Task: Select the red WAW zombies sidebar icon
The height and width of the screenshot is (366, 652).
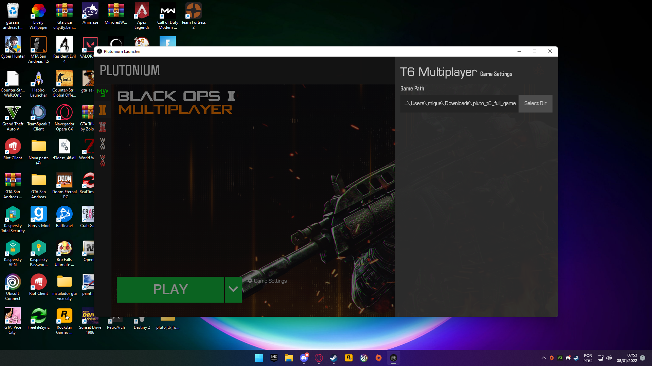Action: coord(103,161)
